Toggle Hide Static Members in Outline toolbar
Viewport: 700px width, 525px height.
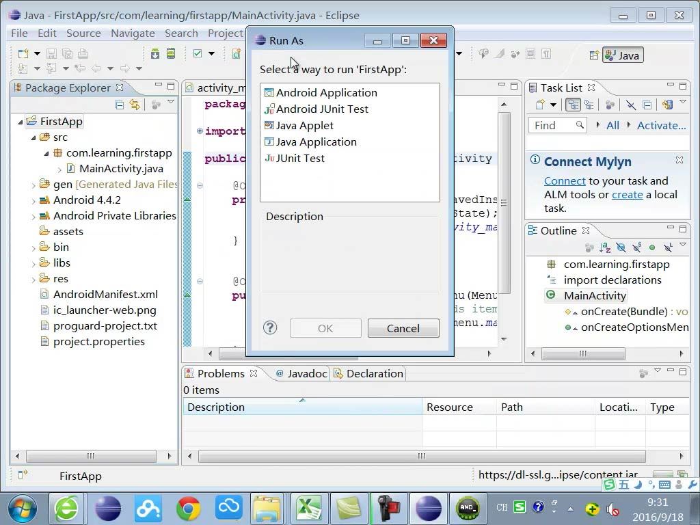(x=636, y=247)
